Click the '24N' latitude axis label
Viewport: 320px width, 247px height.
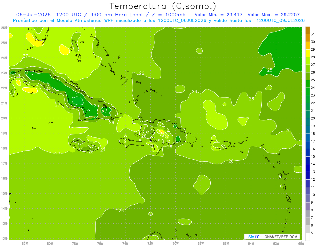click(x=4, y=58)
